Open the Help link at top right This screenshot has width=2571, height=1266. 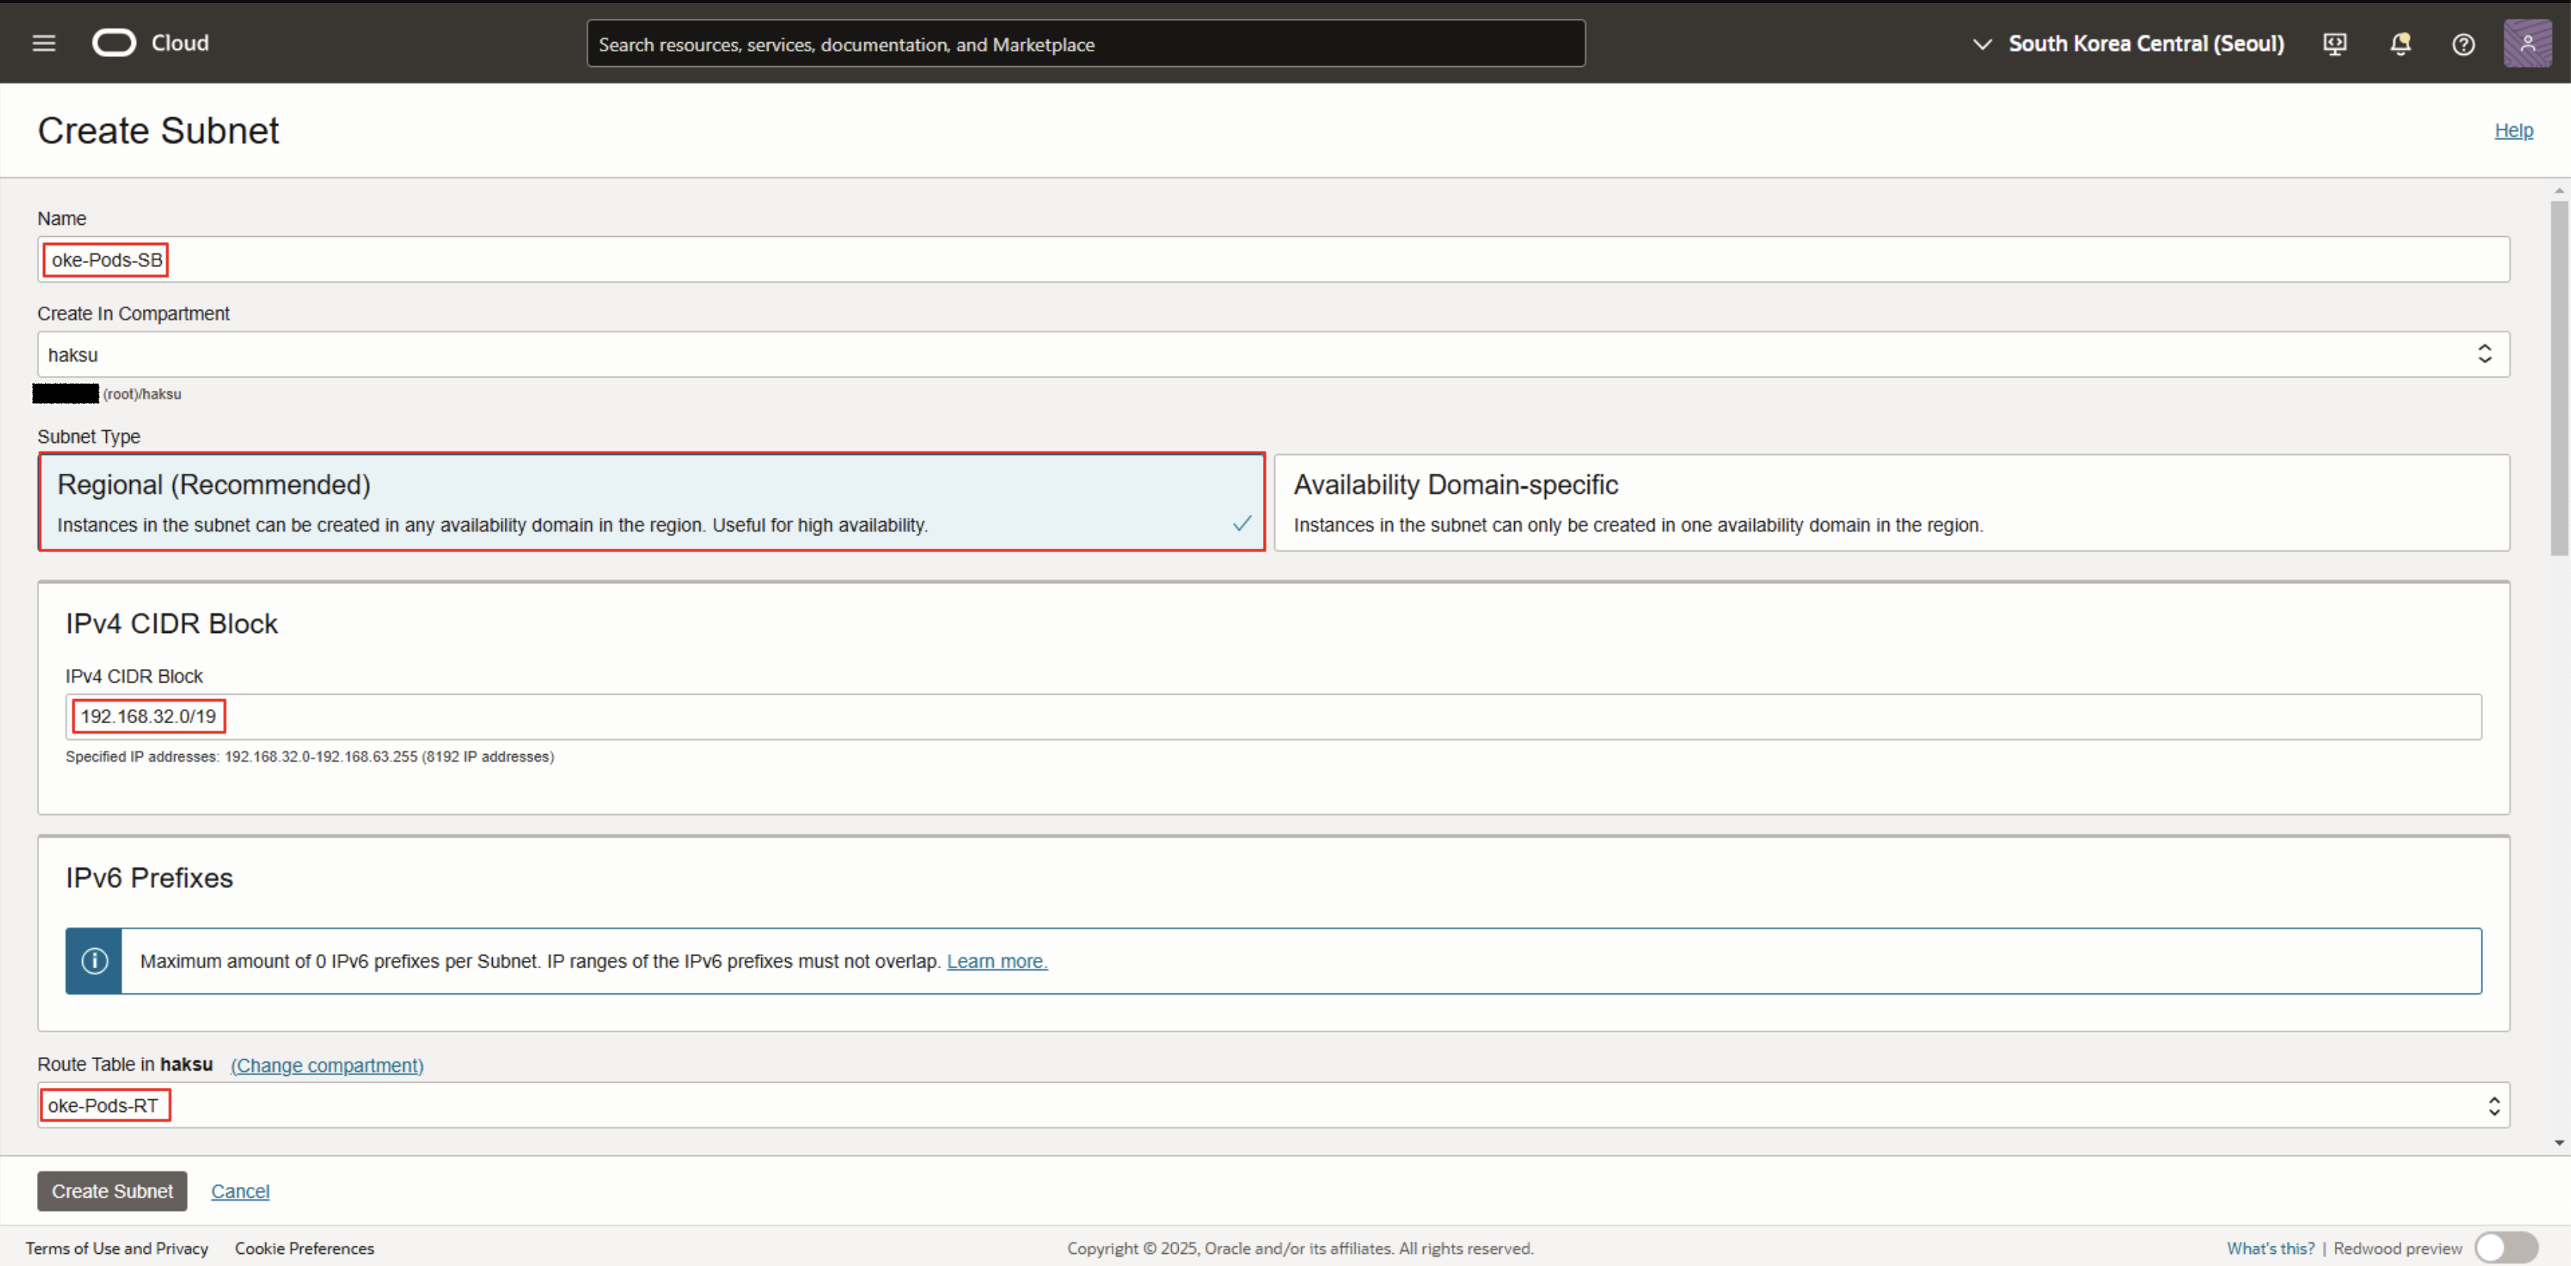click(2512, 131)
